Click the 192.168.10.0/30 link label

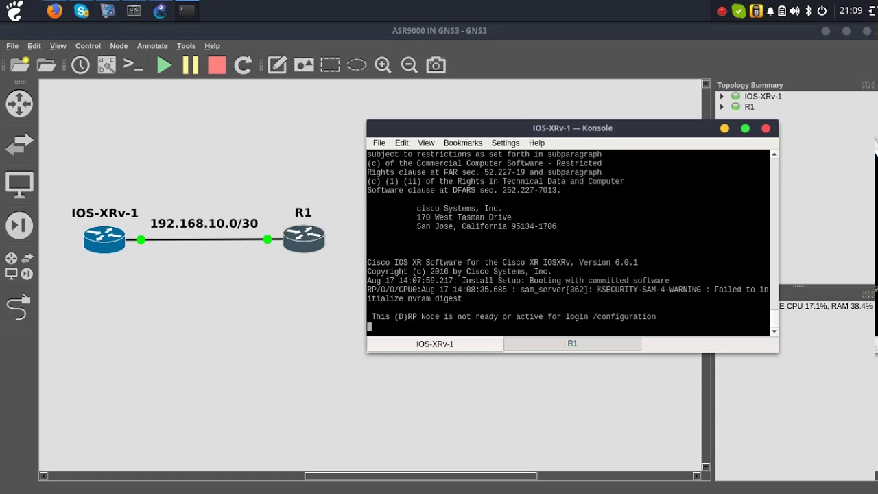(204, 224)
